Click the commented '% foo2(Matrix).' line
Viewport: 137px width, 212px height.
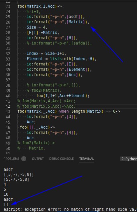pos(44,90)
